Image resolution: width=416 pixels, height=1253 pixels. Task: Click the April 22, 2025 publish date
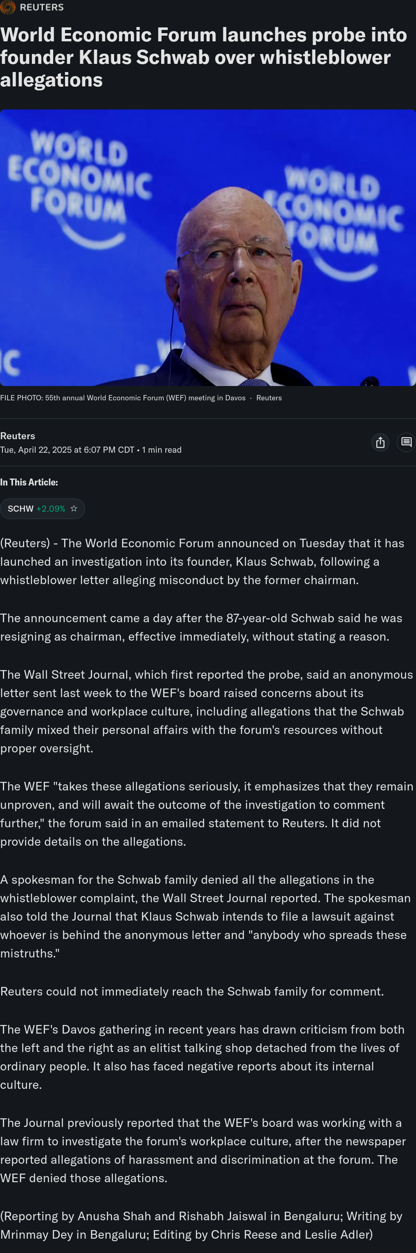coord(67,450)
